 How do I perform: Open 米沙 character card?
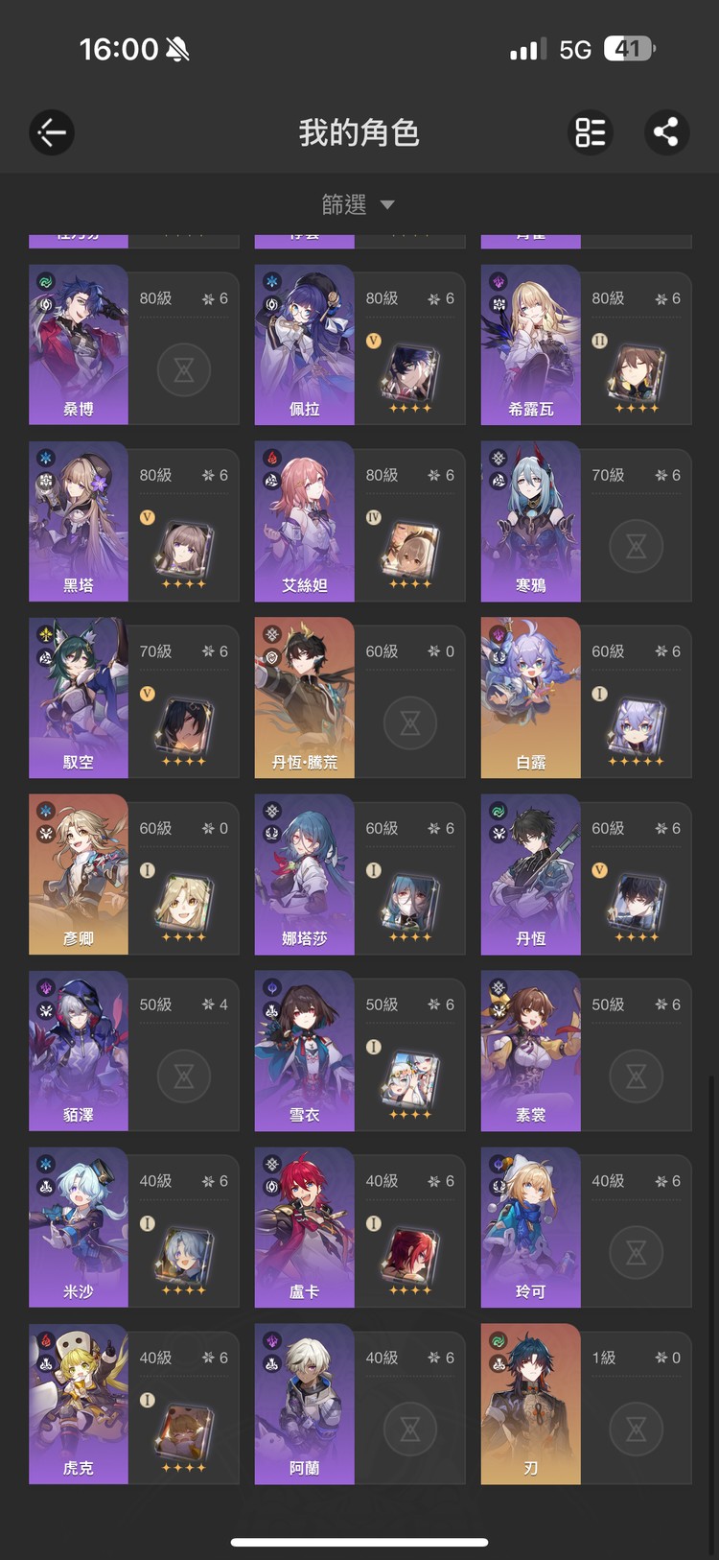tap(134, 1227)
